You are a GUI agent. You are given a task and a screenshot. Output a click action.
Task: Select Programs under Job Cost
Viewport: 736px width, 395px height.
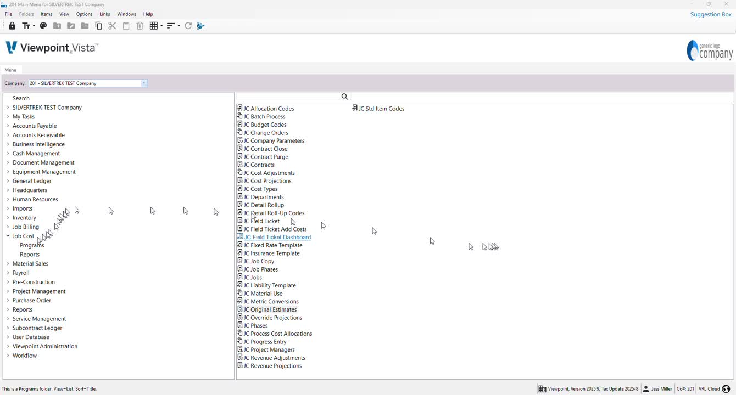[32, 245]
